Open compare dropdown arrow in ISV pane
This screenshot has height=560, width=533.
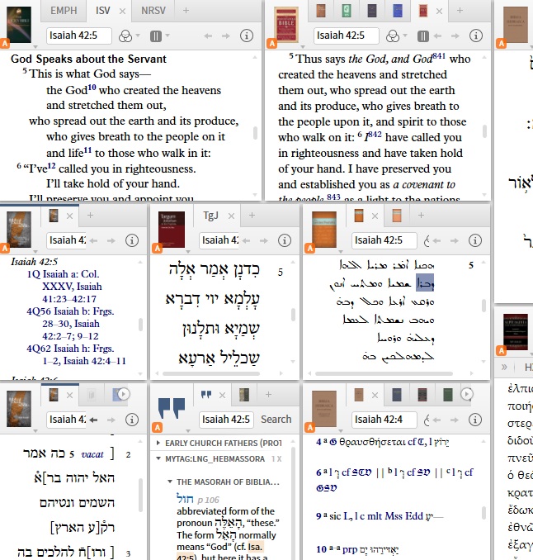[x=138, y=36]
